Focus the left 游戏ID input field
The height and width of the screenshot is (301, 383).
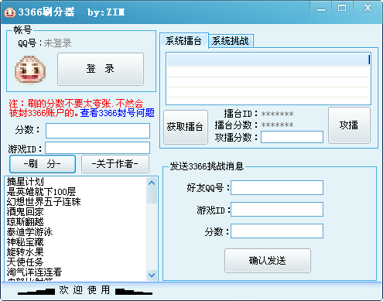point(97,148)
